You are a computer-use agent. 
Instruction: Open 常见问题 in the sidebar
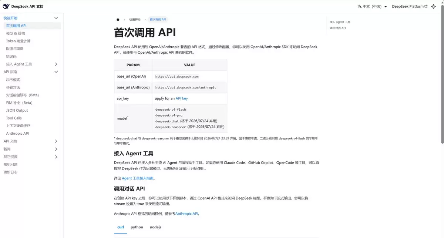tap(10, 164)
